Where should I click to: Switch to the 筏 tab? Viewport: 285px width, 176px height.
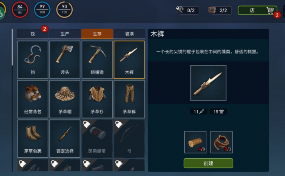point(33,34)
